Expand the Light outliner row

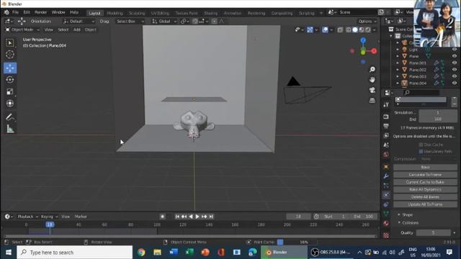pos(398,50)
